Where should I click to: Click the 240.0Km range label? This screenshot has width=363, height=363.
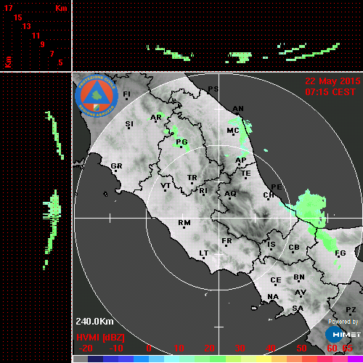pyautogui.click(x=94, y=322)
